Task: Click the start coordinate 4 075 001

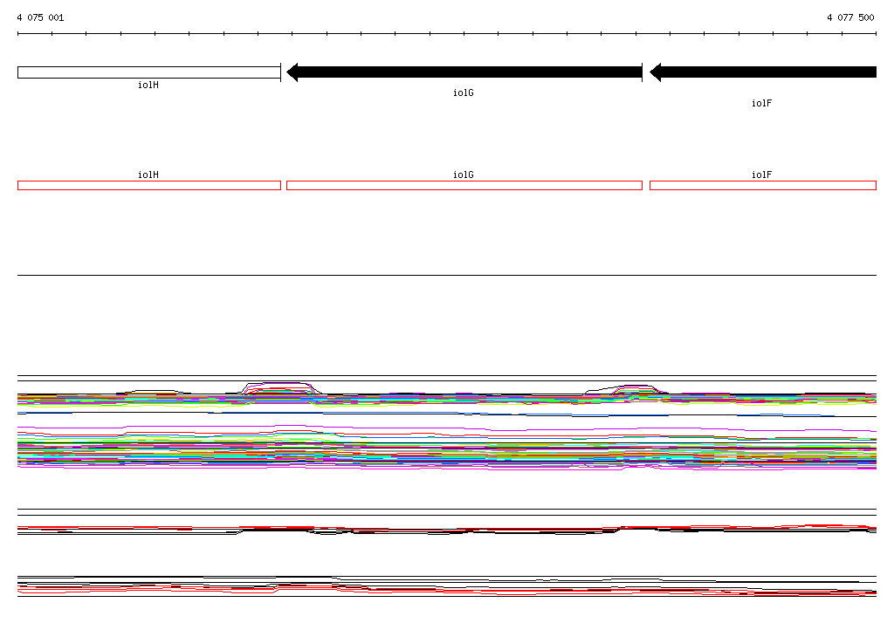Action: pyautogui.click(x=40, y=17)
